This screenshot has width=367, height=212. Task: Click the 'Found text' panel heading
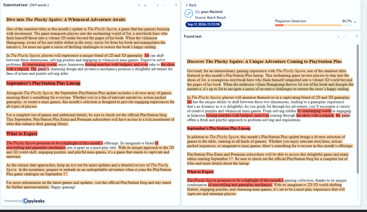pyautogui.click(x=193, y=36)
